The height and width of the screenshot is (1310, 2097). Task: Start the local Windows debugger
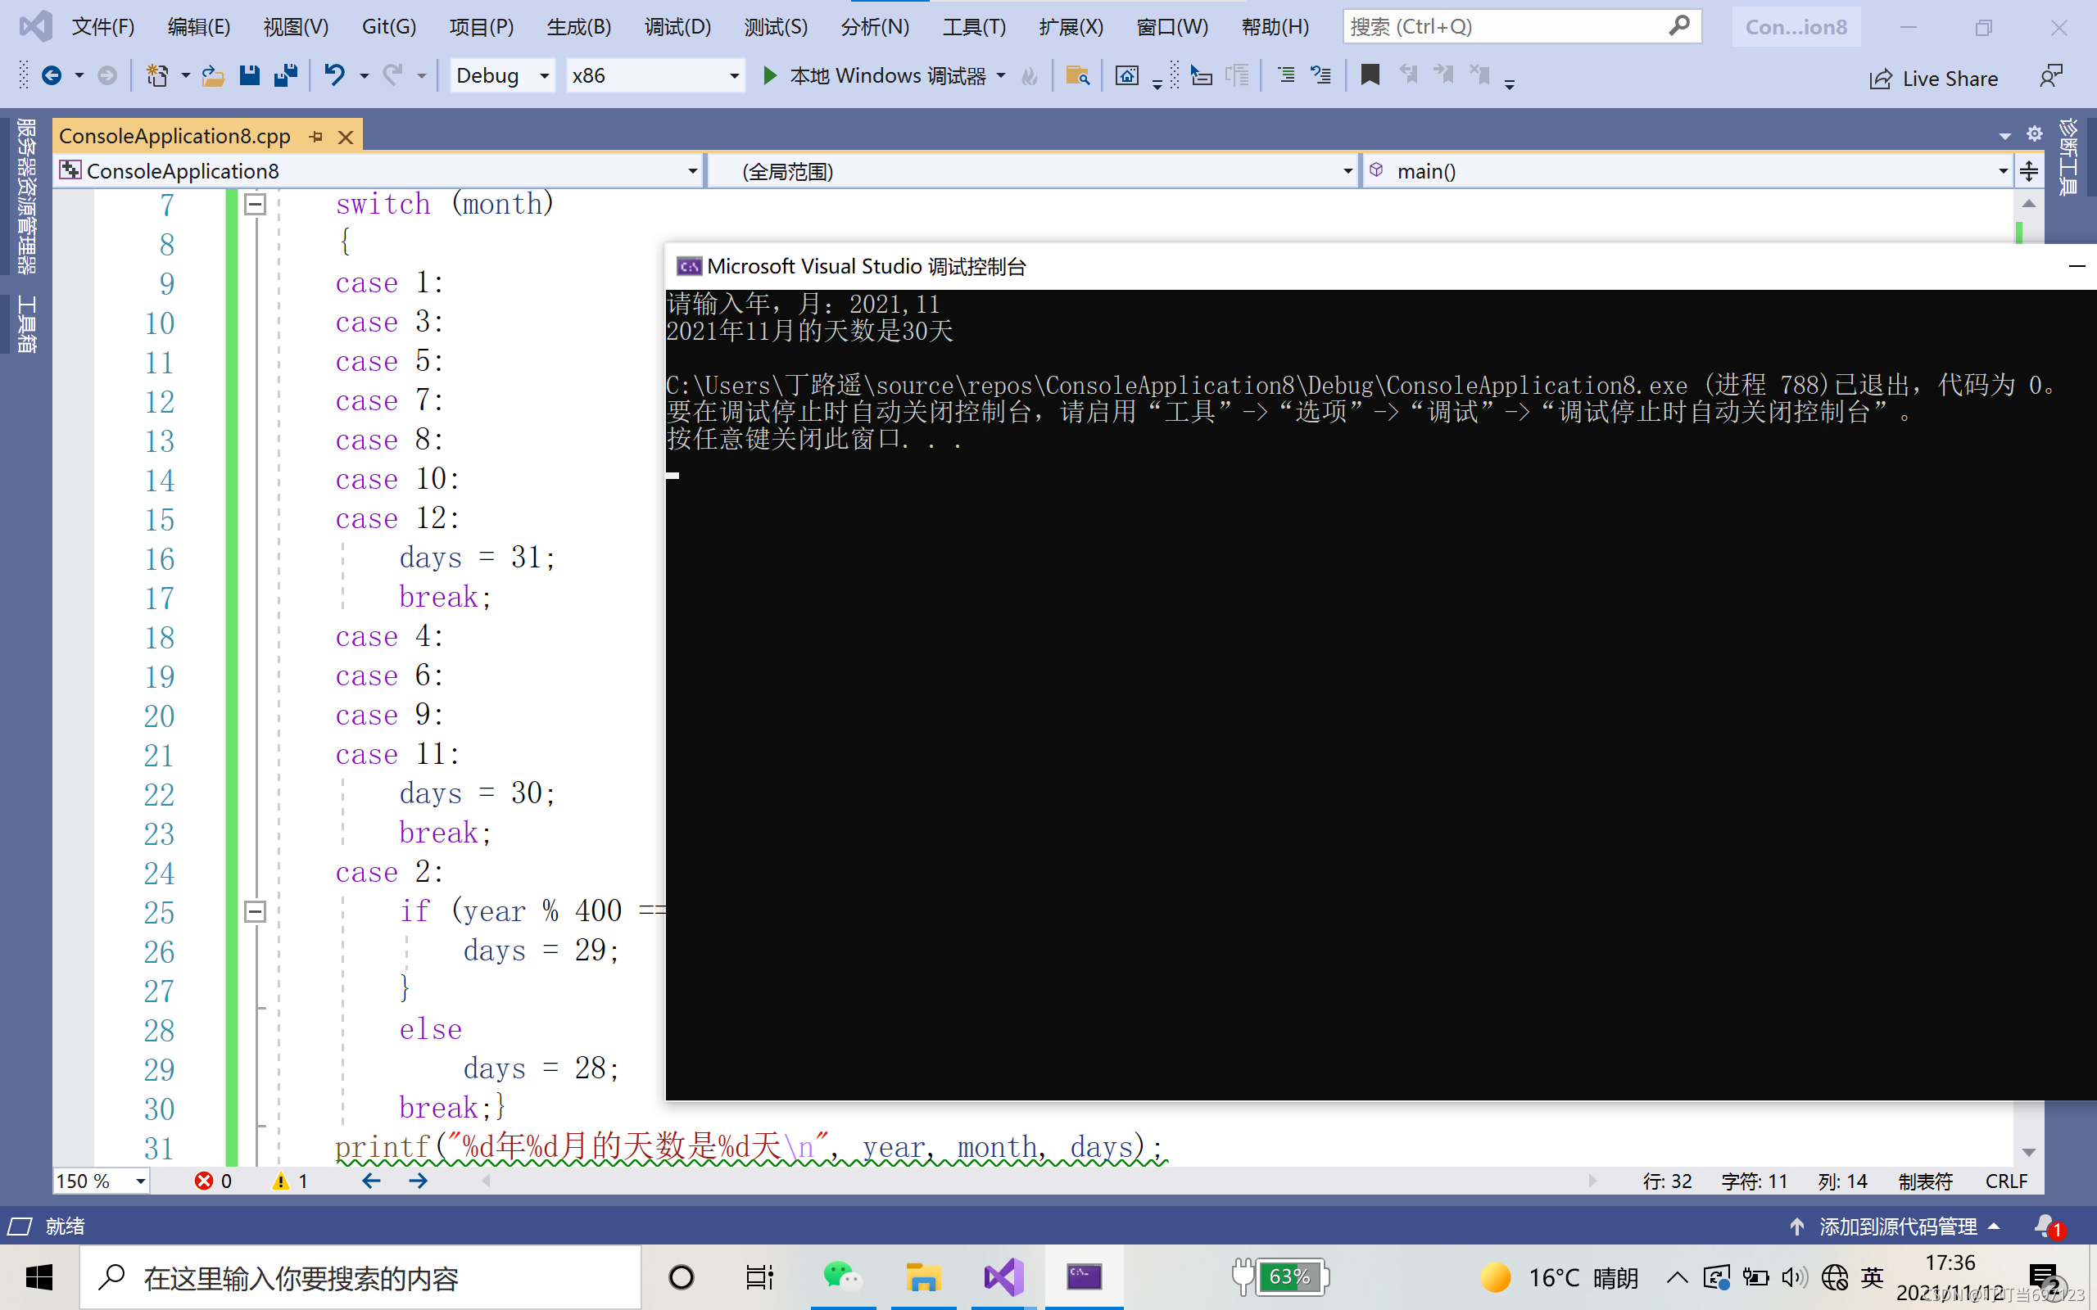[875, 76]
